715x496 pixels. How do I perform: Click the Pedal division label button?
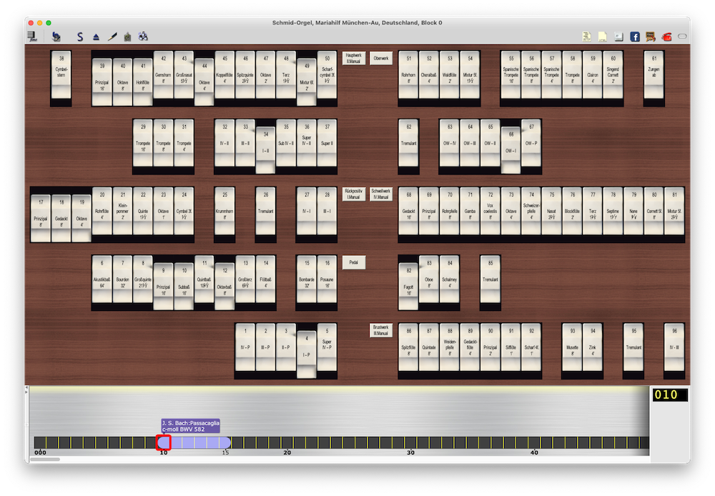pos(353,263)
